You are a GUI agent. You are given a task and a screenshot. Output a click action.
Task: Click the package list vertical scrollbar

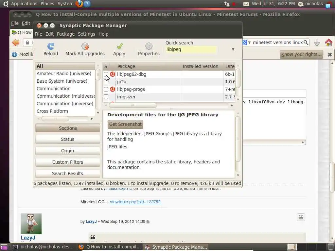(x=238, y=78)
